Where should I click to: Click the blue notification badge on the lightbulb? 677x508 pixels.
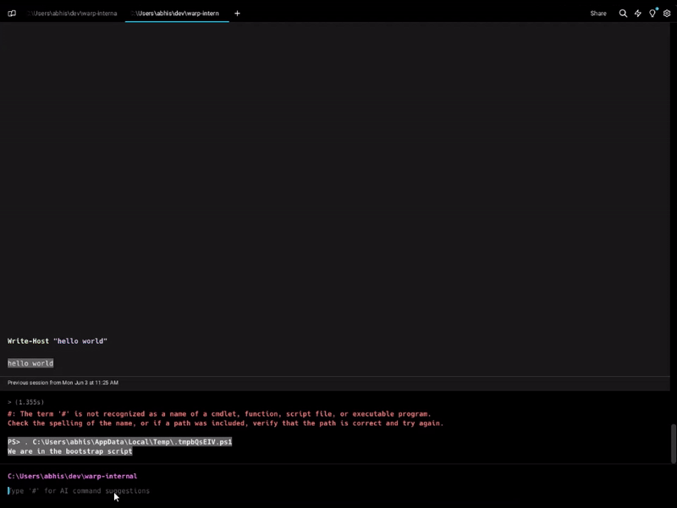point(656,9)
